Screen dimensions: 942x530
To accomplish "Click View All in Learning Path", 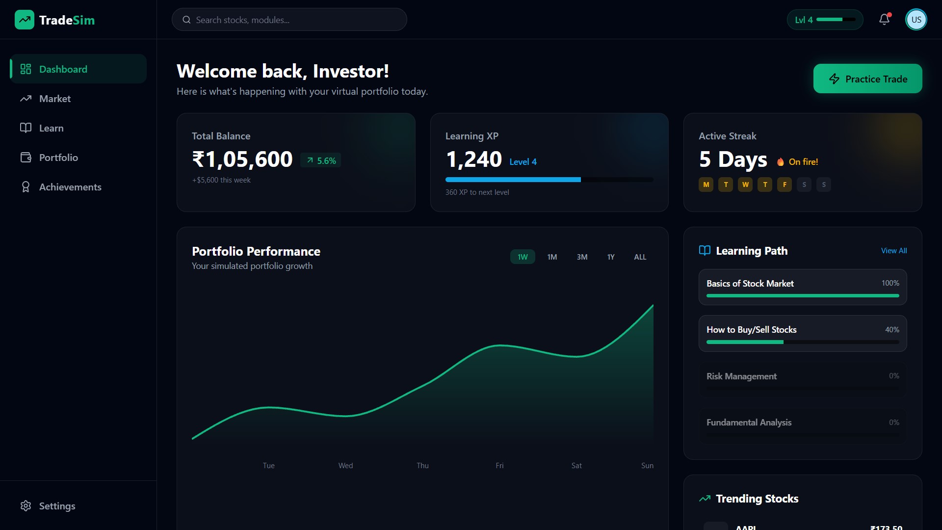I will coord(894,251).
